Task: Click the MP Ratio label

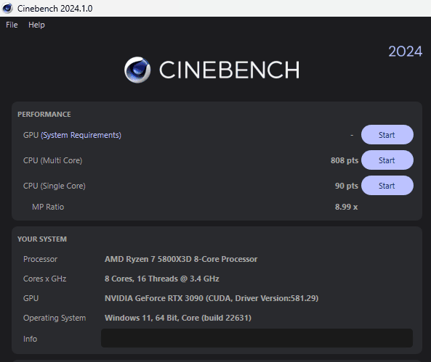Action: tap(48, 207)
